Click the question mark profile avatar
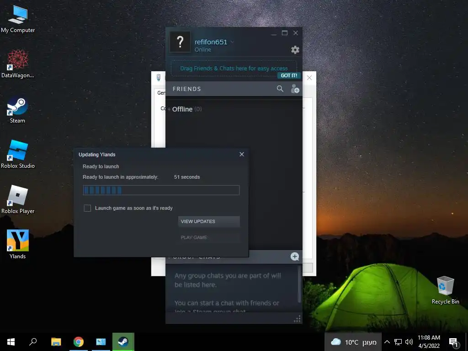Screen dimensions: 468x351 click(180, 42)
